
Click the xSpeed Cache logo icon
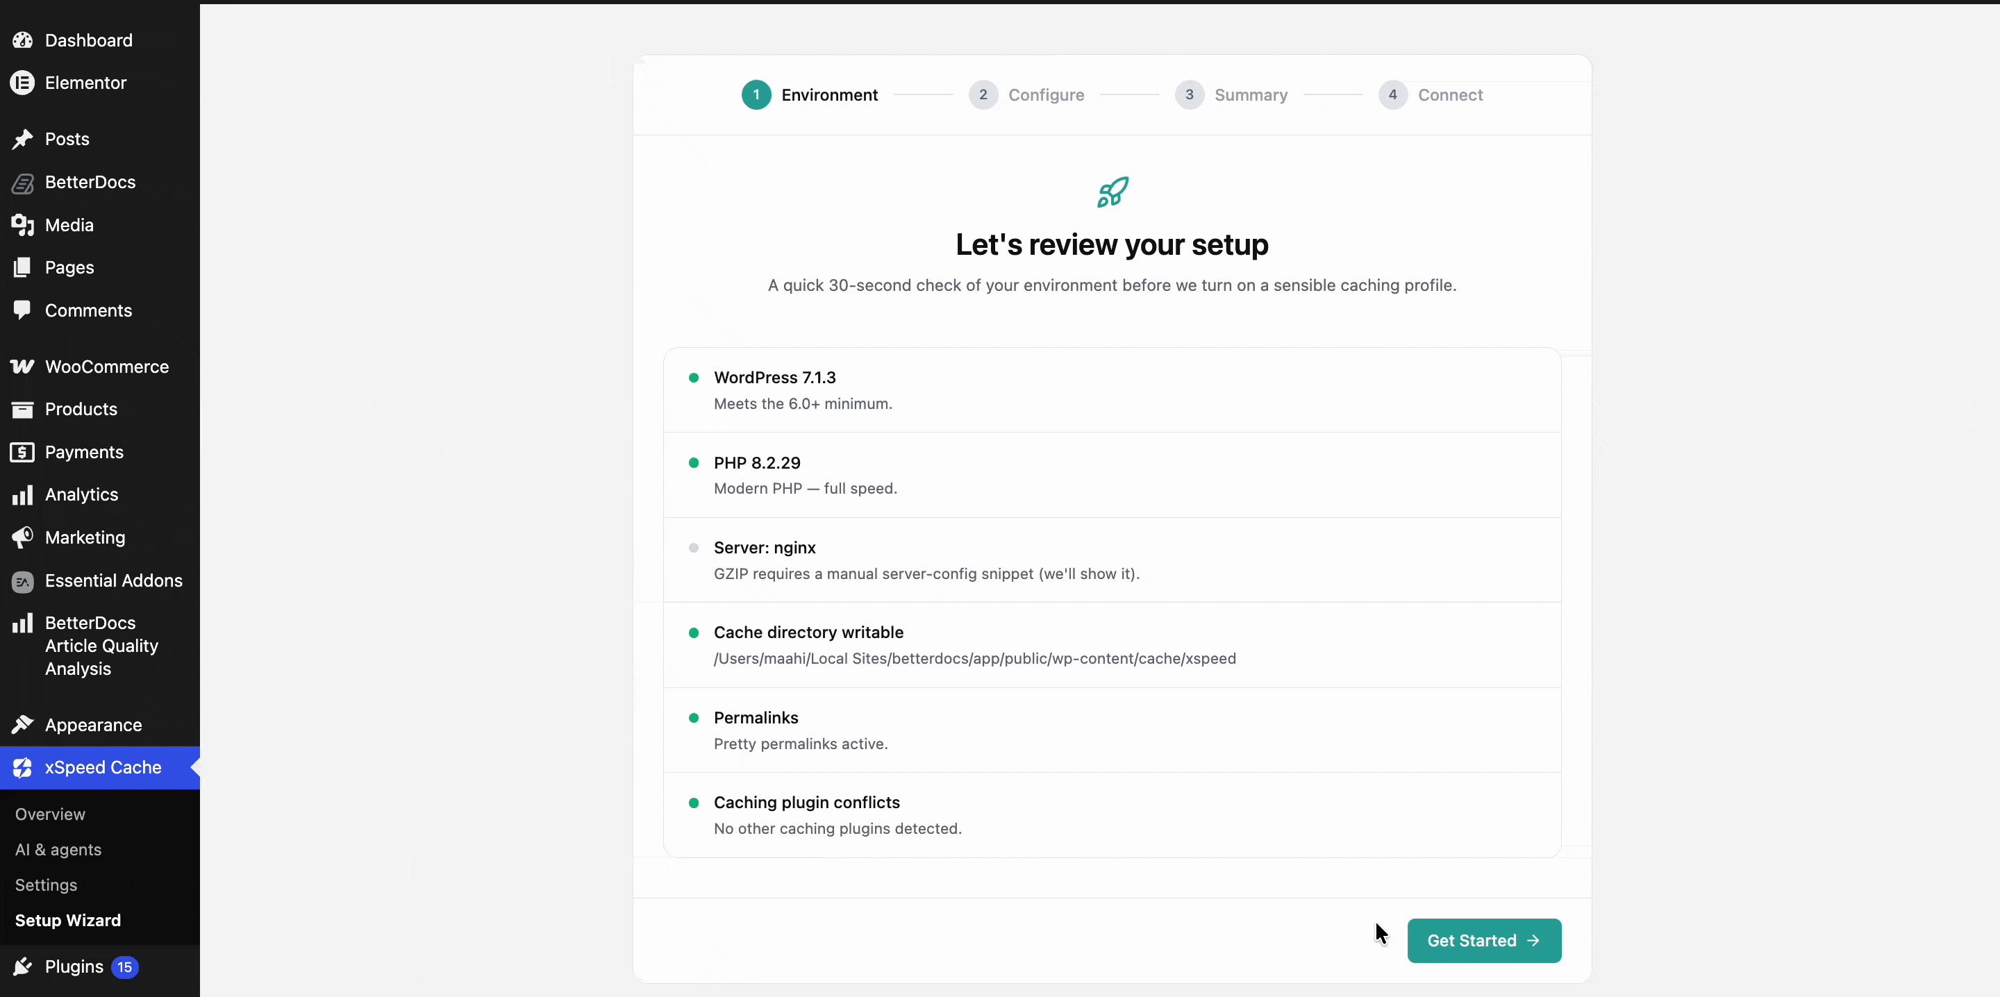[x=22, y=768]
